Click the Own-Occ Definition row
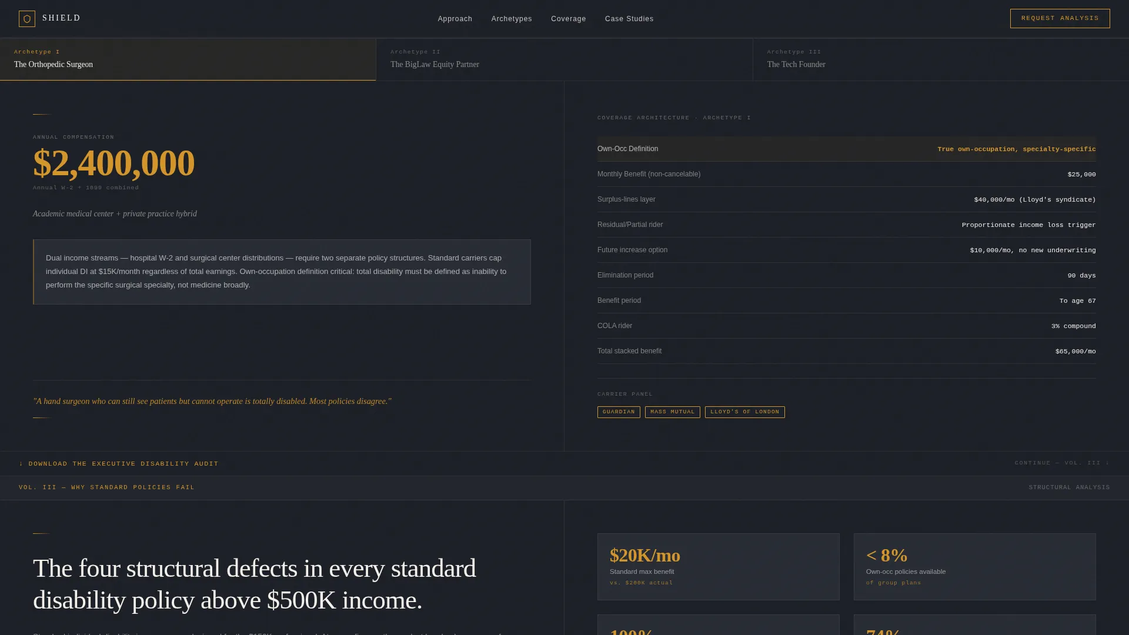 pyautogui.click(x=847, y=149)
